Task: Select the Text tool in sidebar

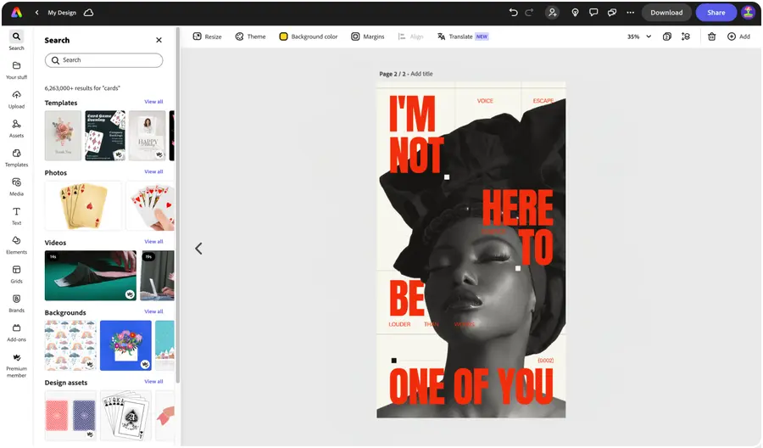Action: click(17, 216)
